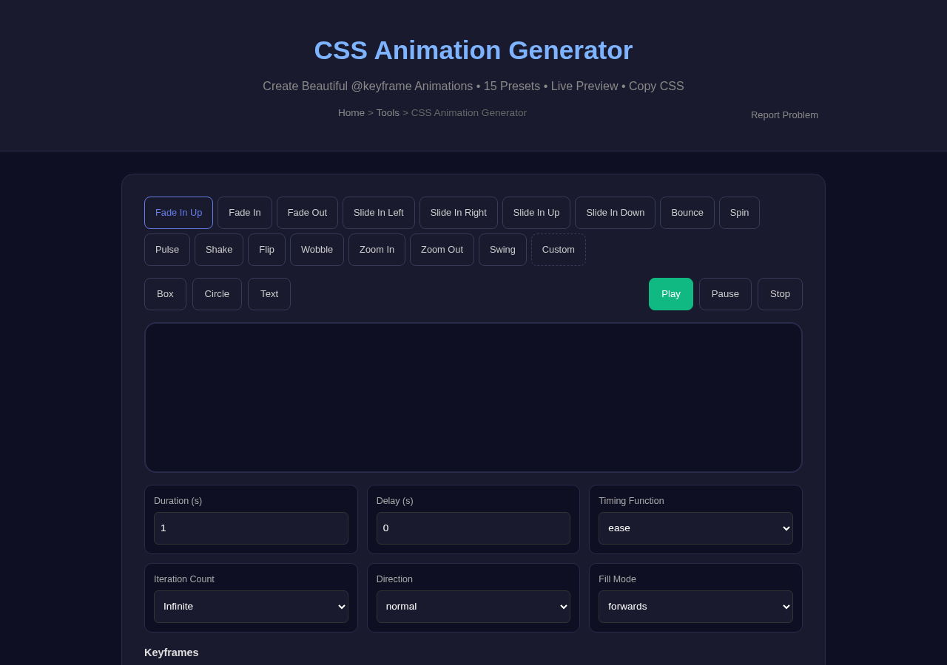Apply the Wobble preset
This screenshot has height=665, width=947.
point(317,250)
